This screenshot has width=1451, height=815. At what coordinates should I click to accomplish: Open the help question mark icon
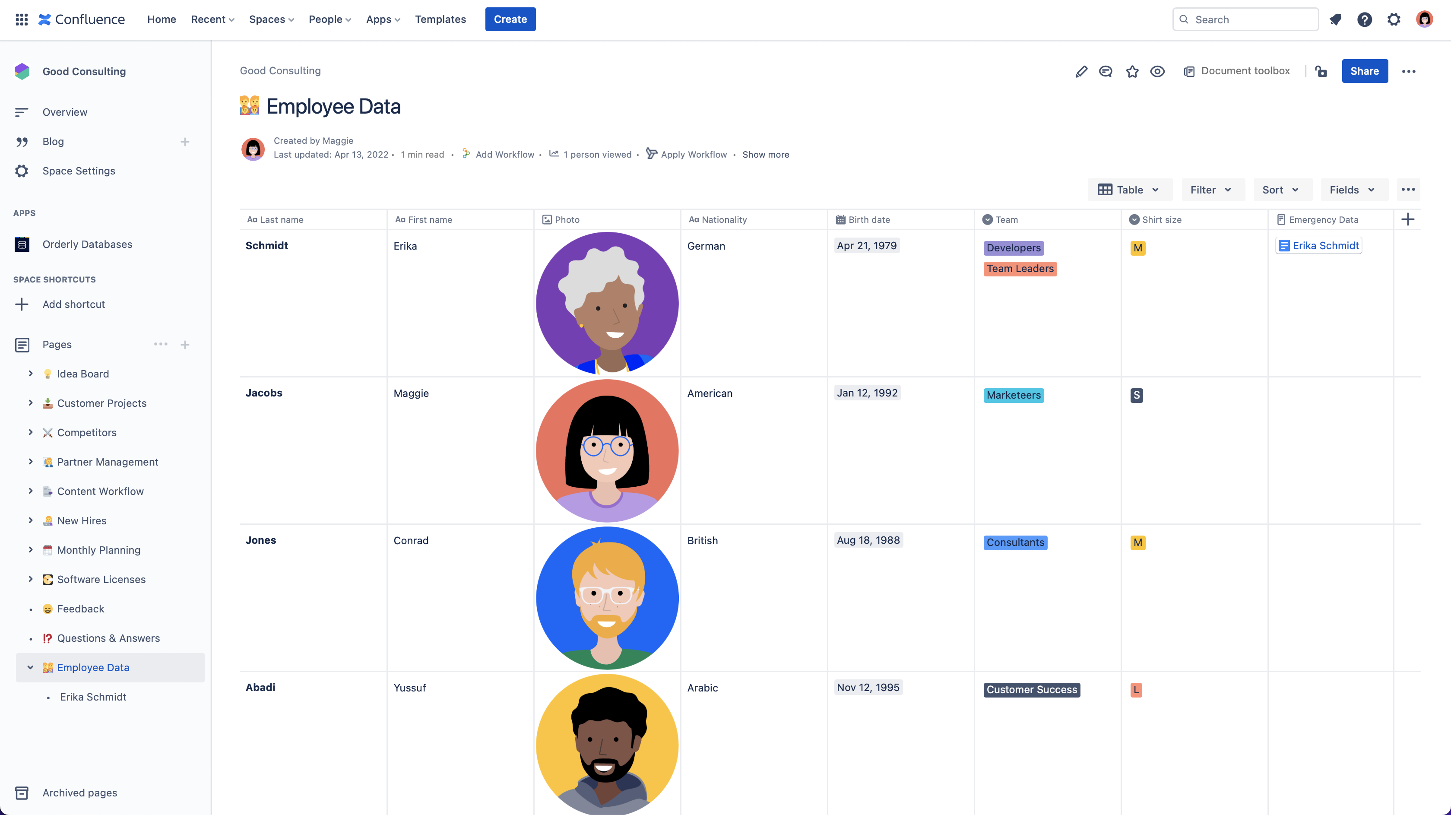(x=1364, y=20)
